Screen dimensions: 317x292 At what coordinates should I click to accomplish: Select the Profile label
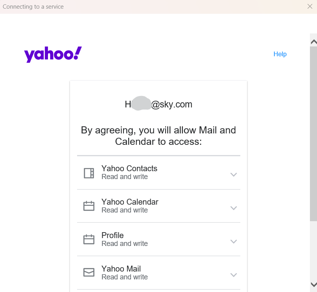point(112,235)
